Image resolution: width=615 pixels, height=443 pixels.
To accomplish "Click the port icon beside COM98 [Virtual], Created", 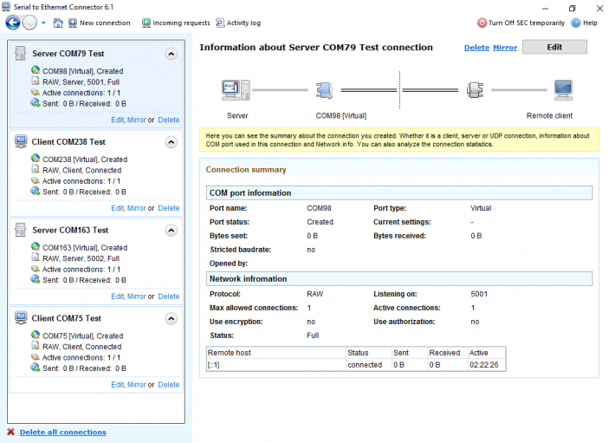I will coord(36,70).
